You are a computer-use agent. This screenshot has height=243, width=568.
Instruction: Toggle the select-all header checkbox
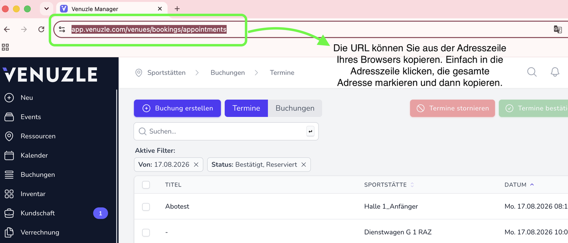146,185
